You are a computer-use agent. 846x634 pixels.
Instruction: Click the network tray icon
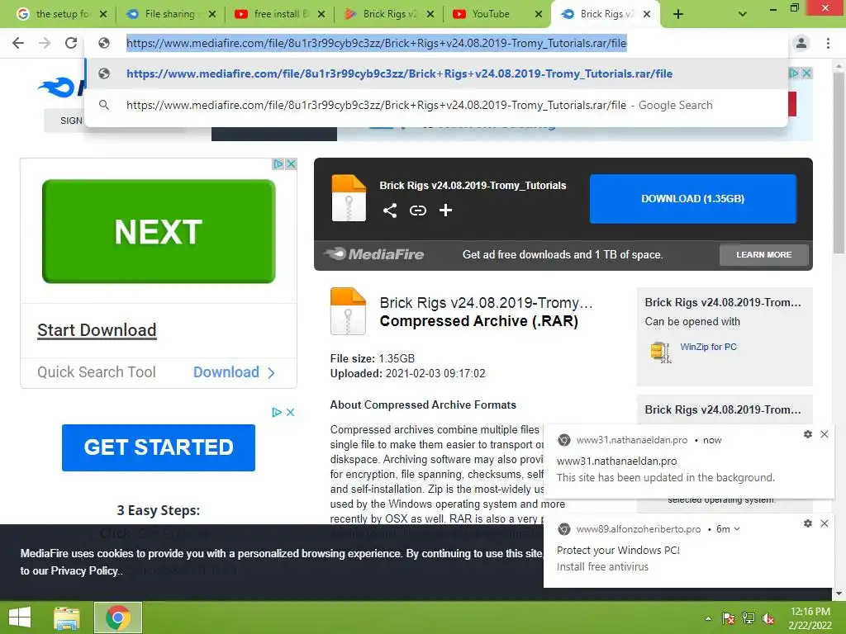[749, 618]
